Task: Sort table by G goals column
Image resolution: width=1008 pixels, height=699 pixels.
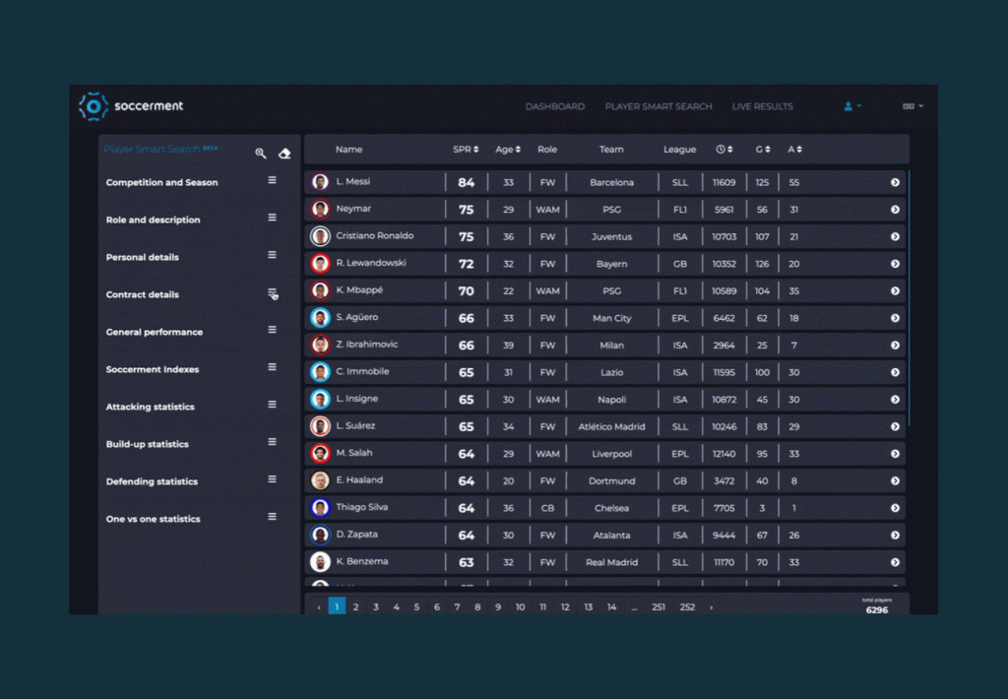Action: click(763, 150)
